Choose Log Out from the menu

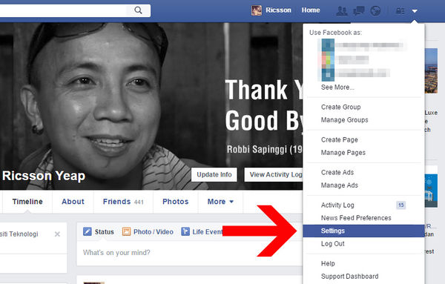point(332,244)
